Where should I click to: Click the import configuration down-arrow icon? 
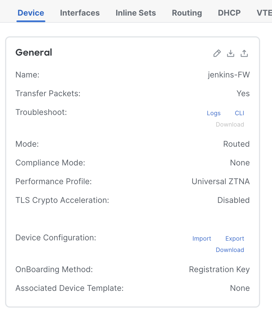pos(231,53)
